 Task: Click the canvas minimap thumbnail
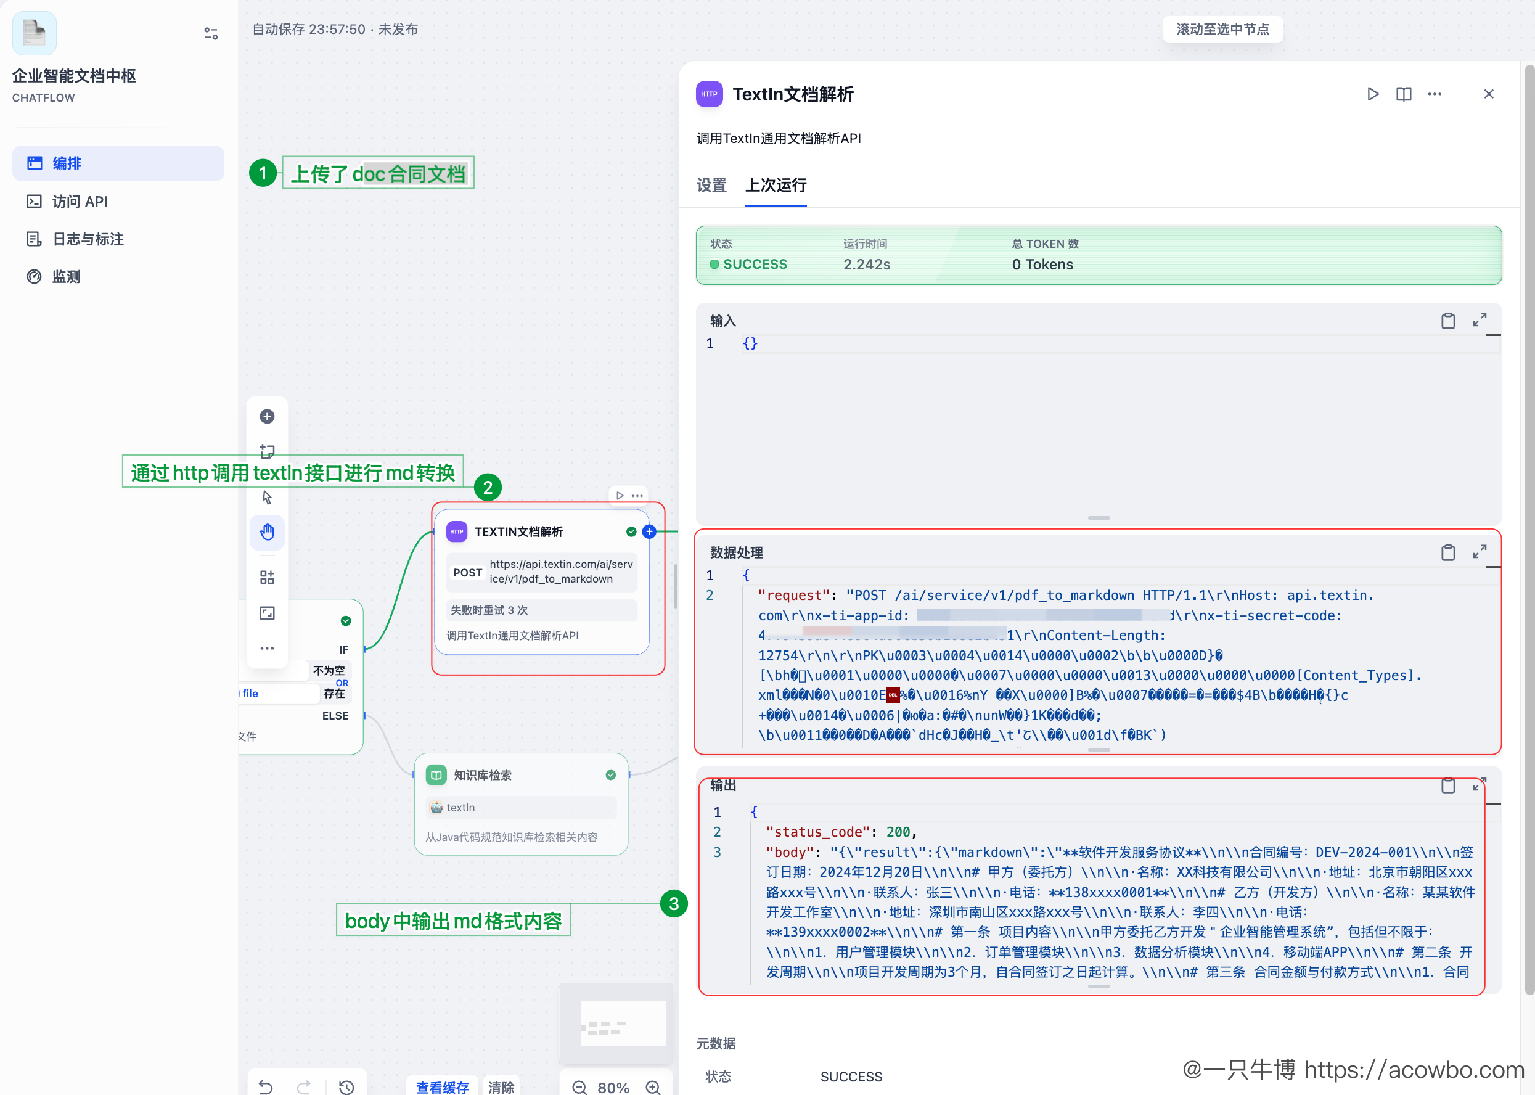click(x=616, y=1022)
